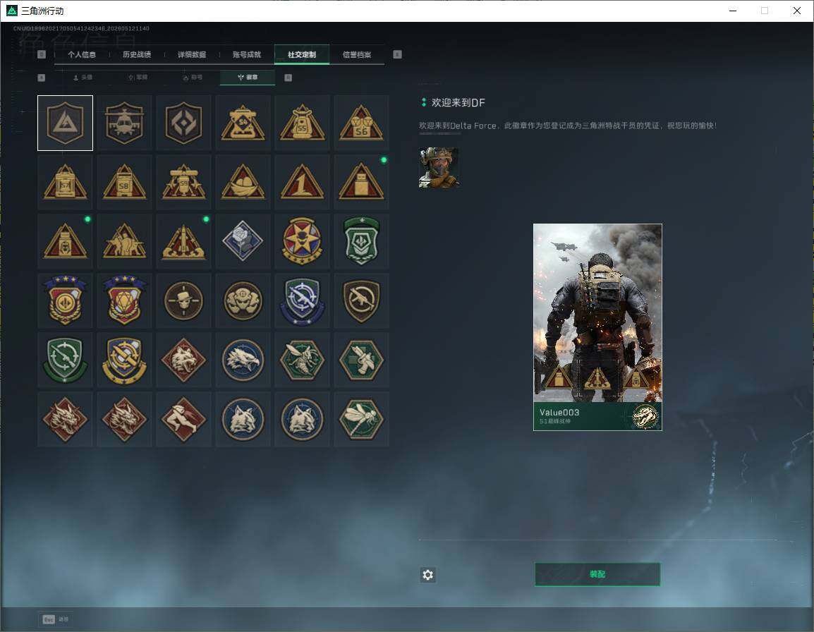Switch to the 头像 avatar sub-tab

[83, 78]
